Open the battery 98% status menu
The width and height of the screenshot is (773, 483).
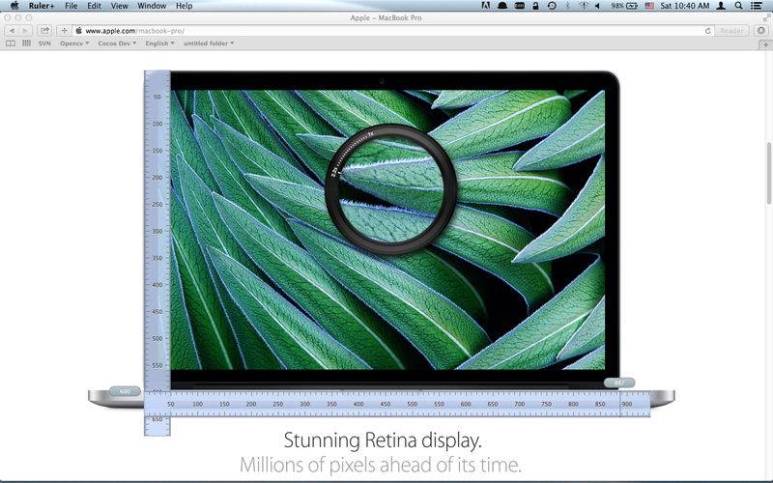tap(624, 6)
